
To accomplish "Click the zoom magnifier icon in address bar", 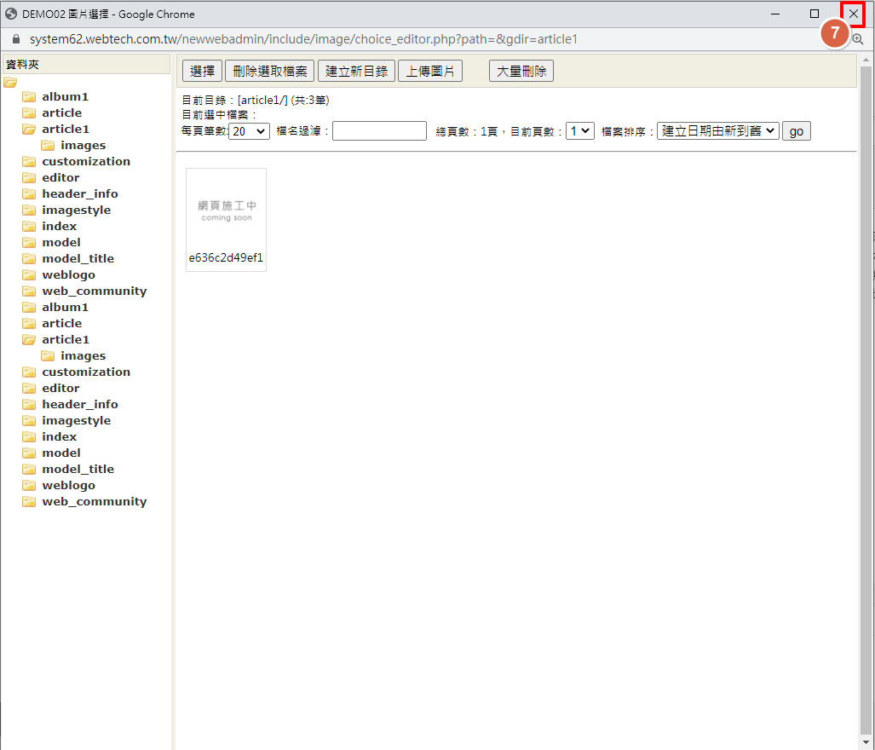I will pos(857,39).
